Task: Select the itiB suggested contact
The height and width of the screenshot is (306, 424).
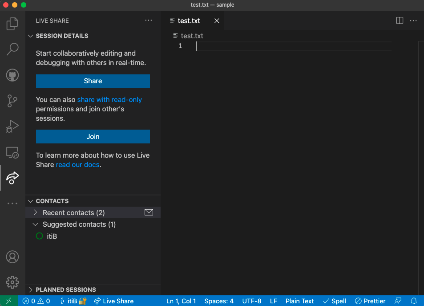Action: (x=93, y=236)
